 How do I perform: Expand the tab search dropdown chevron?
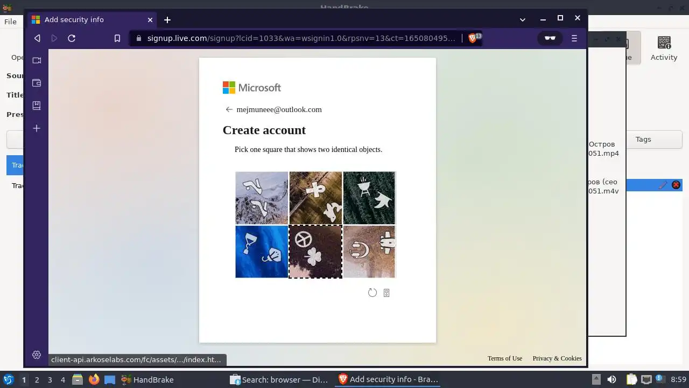point(522,19)
